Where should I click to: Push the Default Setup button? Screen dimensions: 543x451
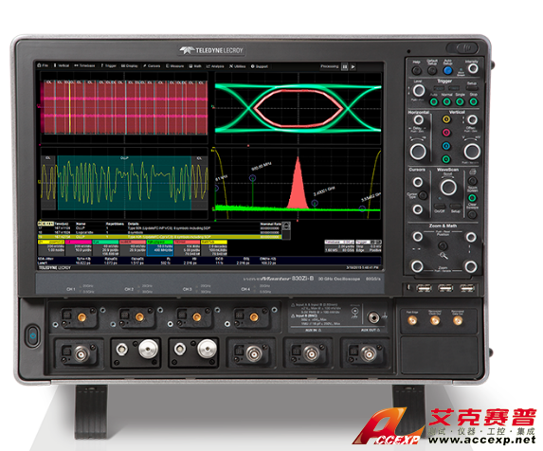(432, 70)
